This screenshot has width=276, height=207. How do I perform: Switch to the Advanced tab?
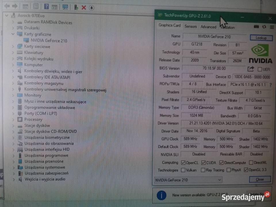click(x=208, y=27)
